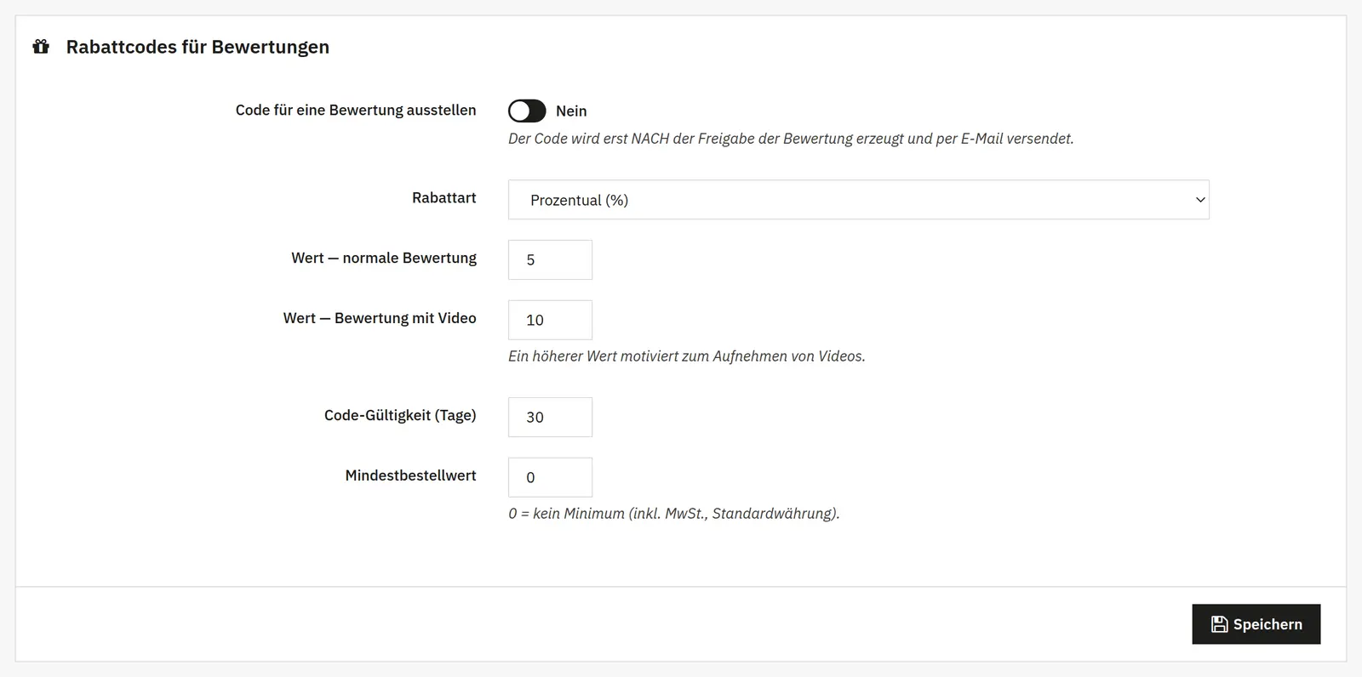Click the hint about code sent NACH der Freigabe
The image size is (1362, 677).
(791, 139)
